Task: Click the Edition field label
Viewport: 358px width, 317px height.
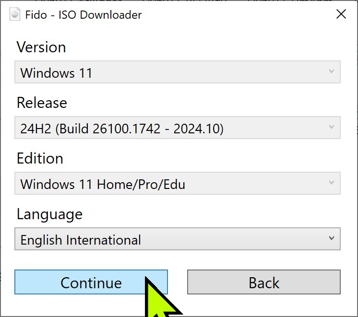Action: point(40,158)
